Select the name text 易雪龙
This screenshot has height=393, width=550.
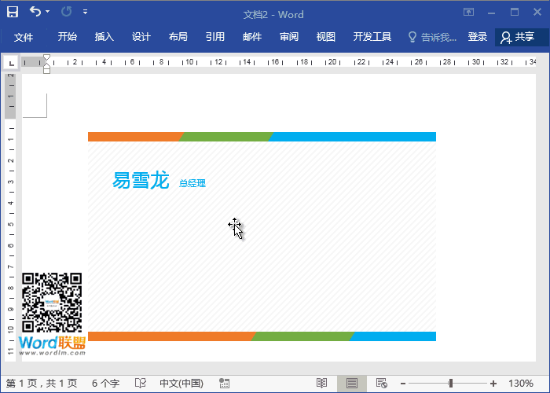(x=141, y=180)
